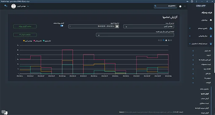Open the chart hamburger export menu
215x115 pixels.
(171, 40)
